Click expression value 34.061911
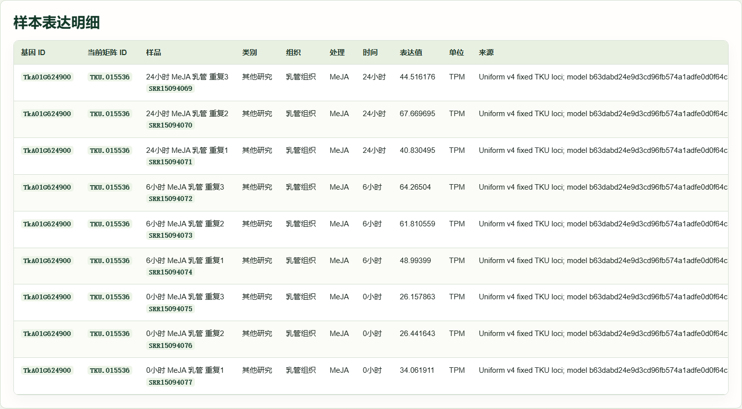Viewport: 742px width, 409px height. click(417, 370)
